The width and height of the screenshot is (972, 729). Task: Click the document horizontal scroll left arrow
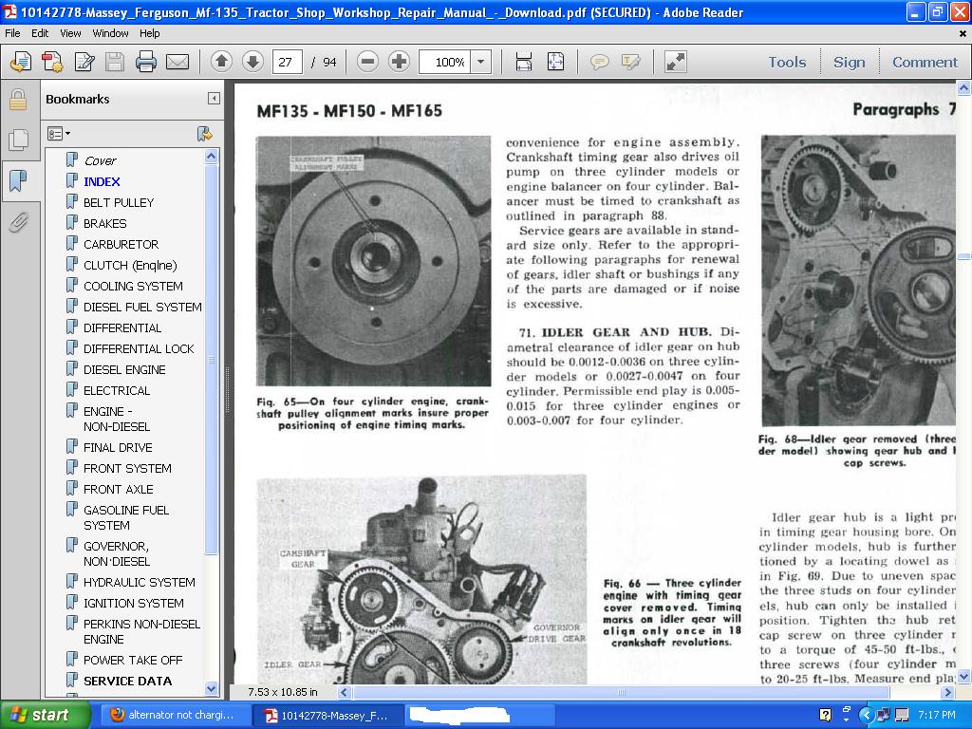pos(344,692)
